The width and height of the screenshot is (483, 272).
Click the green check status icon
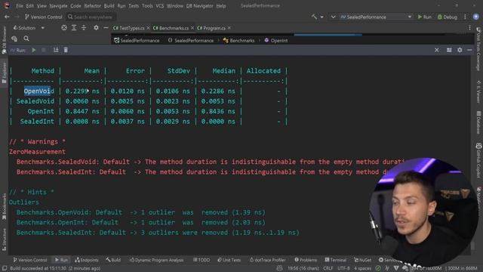(378, 268)
